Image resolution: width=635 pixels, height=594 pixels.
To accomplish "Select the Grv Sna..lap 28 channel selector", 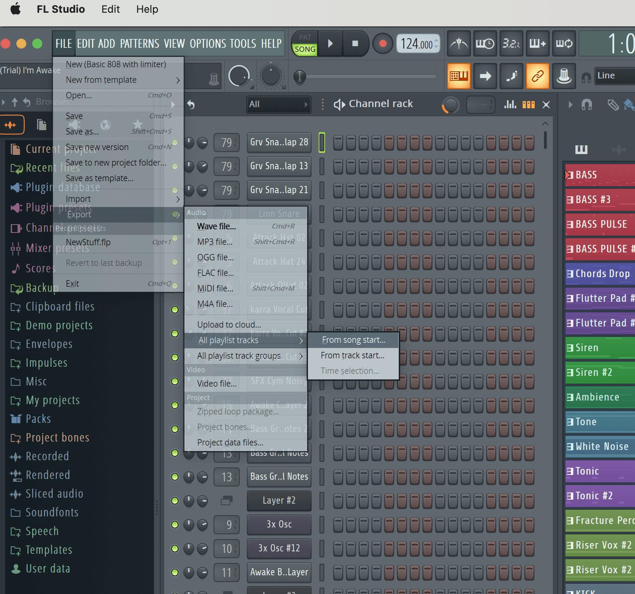I will pos(322,142).
